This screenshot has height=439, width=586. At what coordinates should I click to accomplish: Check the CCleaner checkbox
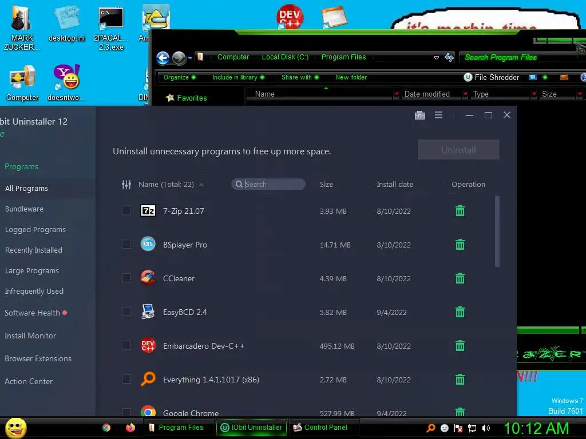[x=126, y=278]
